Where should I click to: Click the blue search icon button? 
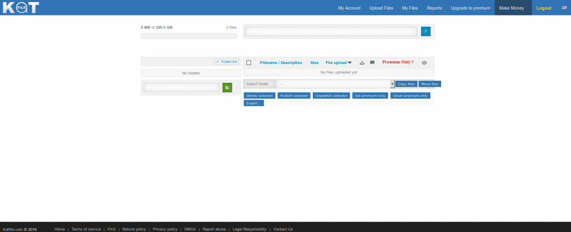tap(425, 32)
